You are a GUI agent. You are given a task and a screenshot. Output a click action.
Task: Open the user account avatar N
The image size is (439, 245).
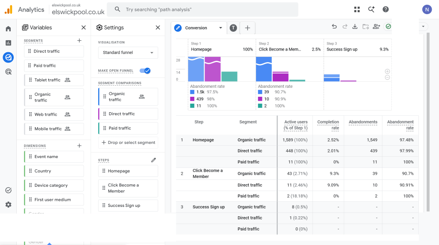click(427, 9)
